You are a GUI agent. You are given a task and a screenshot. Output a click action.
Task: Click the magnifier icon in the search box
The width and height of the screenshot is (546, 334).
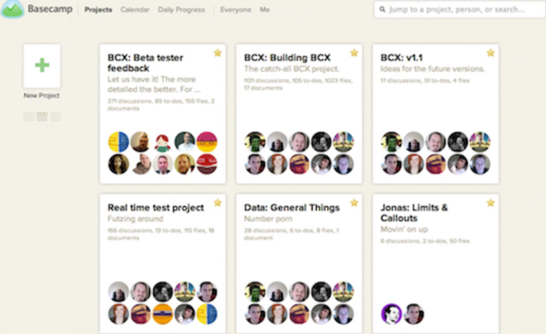[382, 10]
